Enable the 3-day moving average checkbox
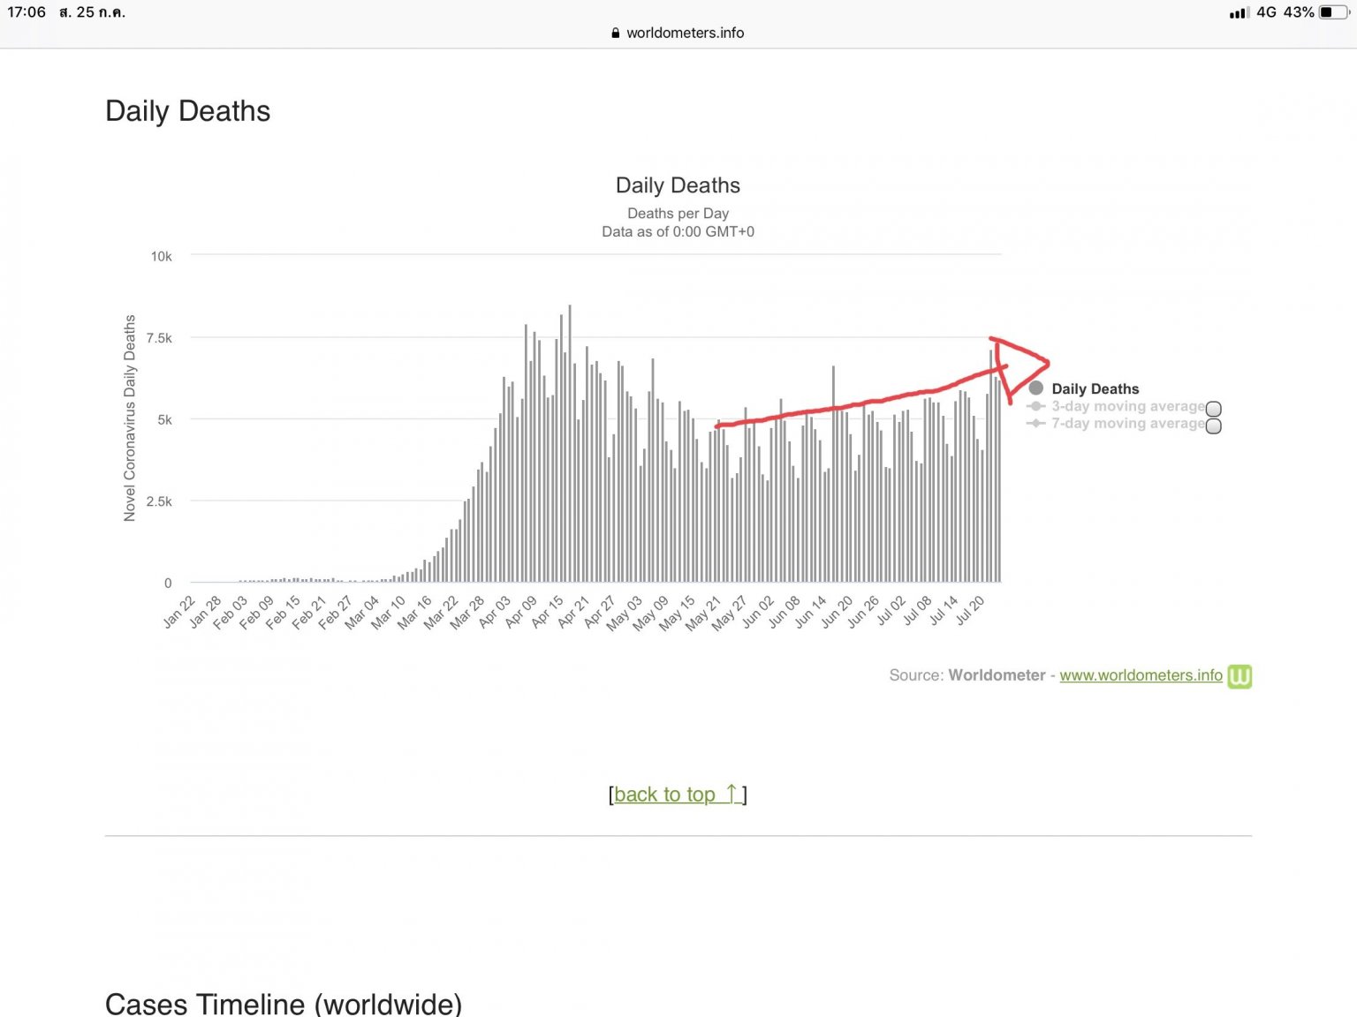 [x=1214, y=409]
